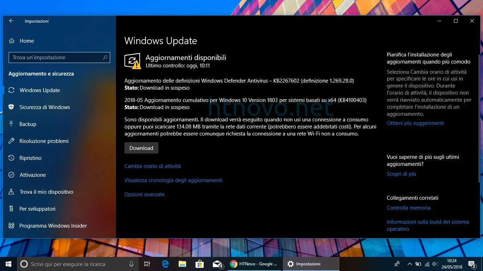Focus the Trova un'impostazione search field

[x=59, y=58]
